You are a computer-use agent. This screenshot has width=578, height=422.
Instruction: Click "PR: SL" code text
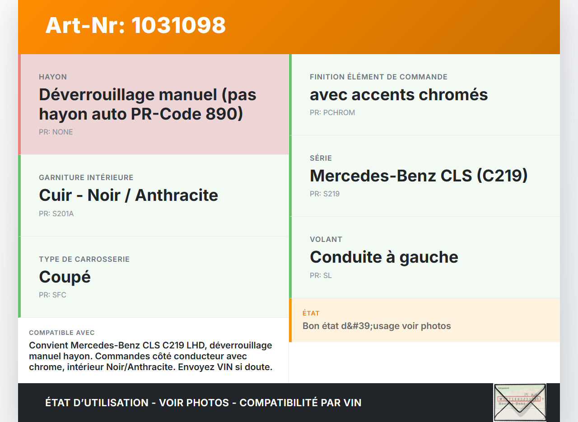pyautogui.click(x=321, y=276)
